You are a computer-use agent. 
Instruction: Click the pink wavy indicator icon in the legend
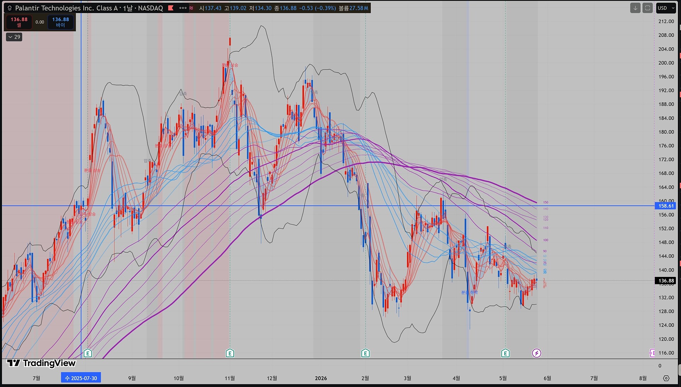(191, 8)
